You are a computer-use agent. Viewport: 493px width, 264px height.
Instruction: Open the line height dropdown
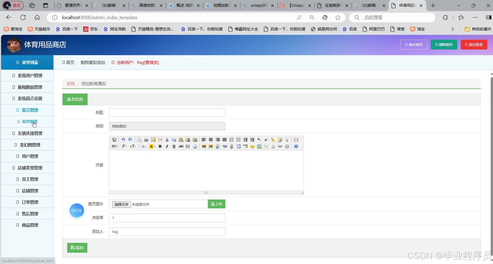[188, 146]
